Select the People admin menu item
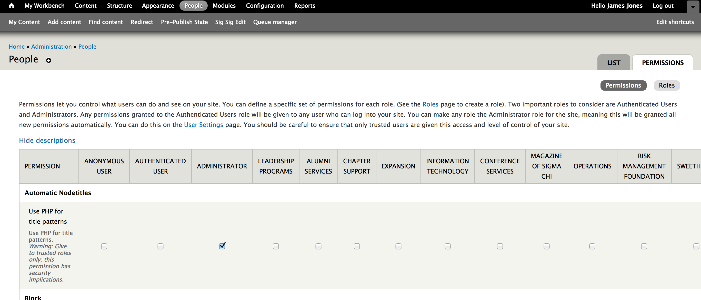The image size is (701, 300). [x=194, y=6]
